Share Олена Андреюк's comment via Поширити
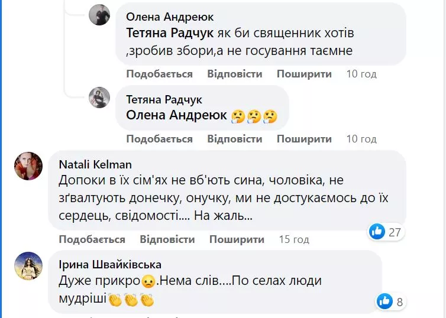Image resolution: width=446 pixels, height=318 pixels. click(304, 74)
